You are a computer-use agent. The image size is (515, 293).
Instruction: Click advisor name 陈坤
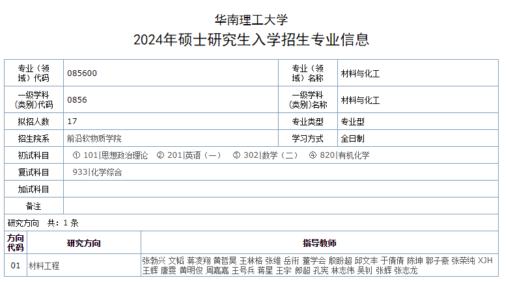click(x=415, y=261)
